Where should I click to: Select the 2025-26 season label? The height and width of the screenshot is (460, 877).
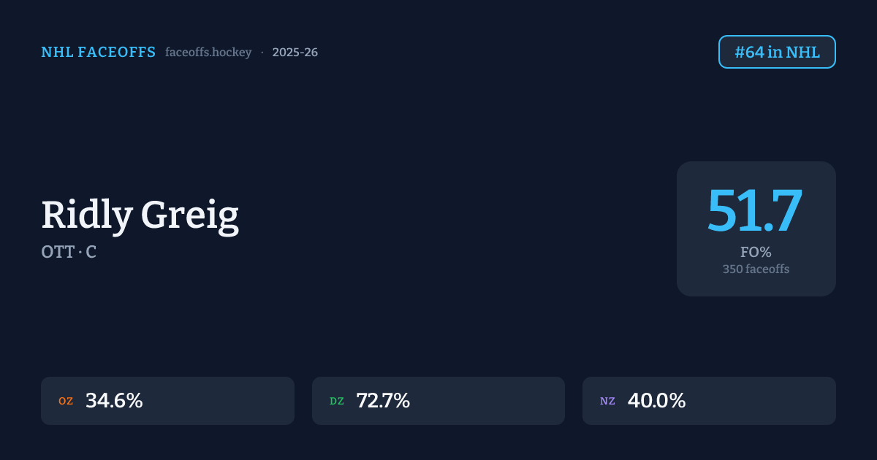click(295, 53)
